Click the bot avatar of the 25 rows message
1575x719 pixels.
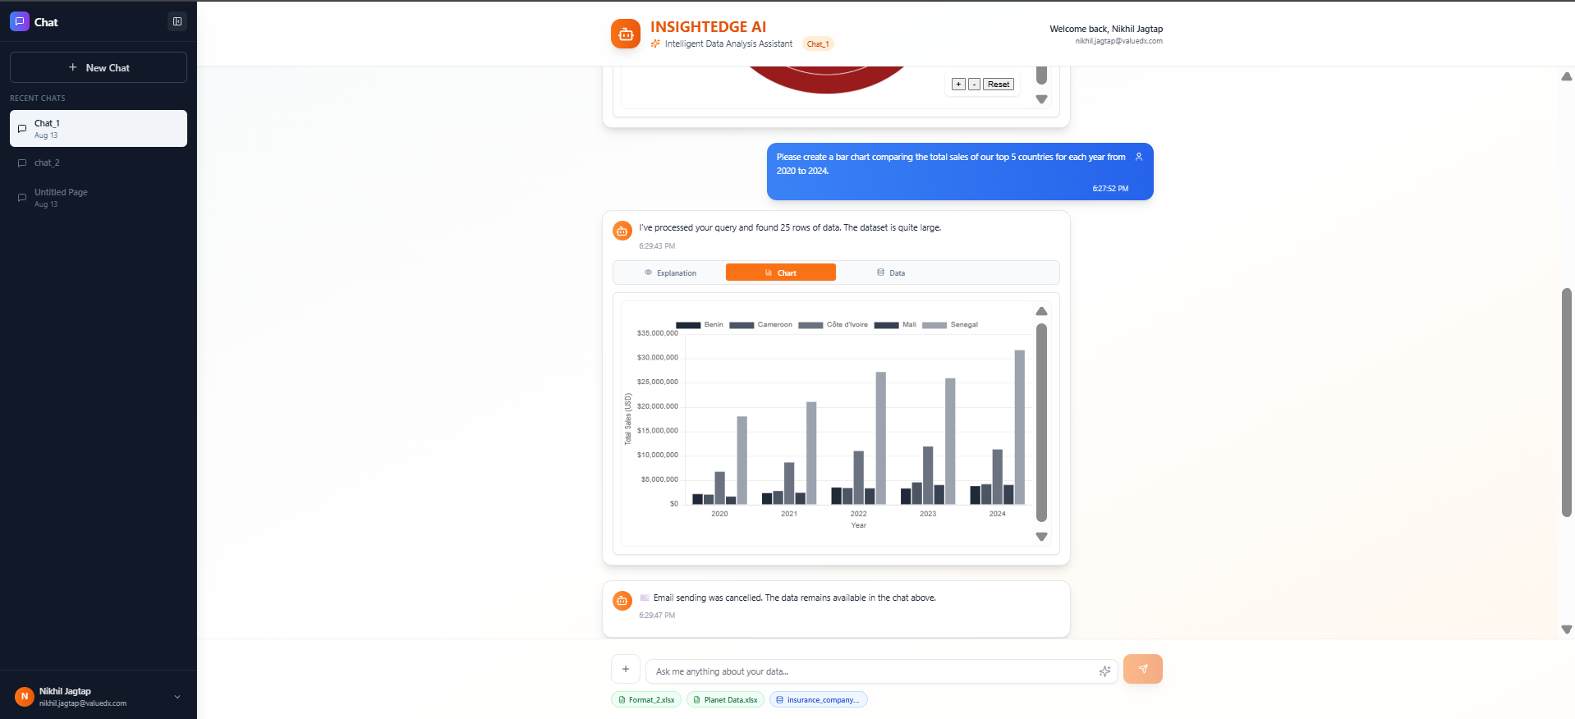point(622,231)
